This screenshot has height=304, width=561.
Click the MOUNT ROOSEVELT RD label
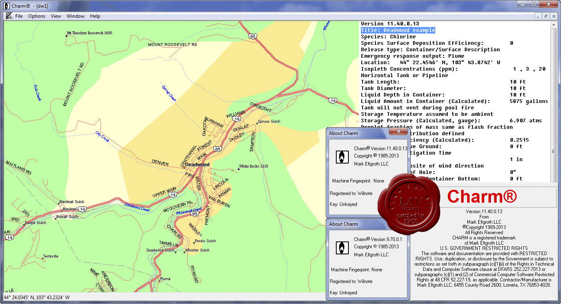(172, 44)
